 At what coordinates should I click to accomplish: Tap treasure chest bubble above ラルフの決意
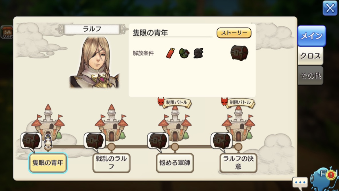(x=221, y=141)
